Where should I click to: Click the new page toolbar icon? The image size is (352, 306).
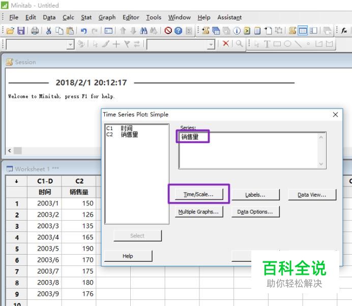(268, 30)
